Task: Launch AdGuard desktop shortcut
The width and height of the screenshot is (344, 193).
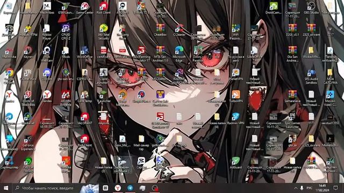Action: click(x=236, y=162)
